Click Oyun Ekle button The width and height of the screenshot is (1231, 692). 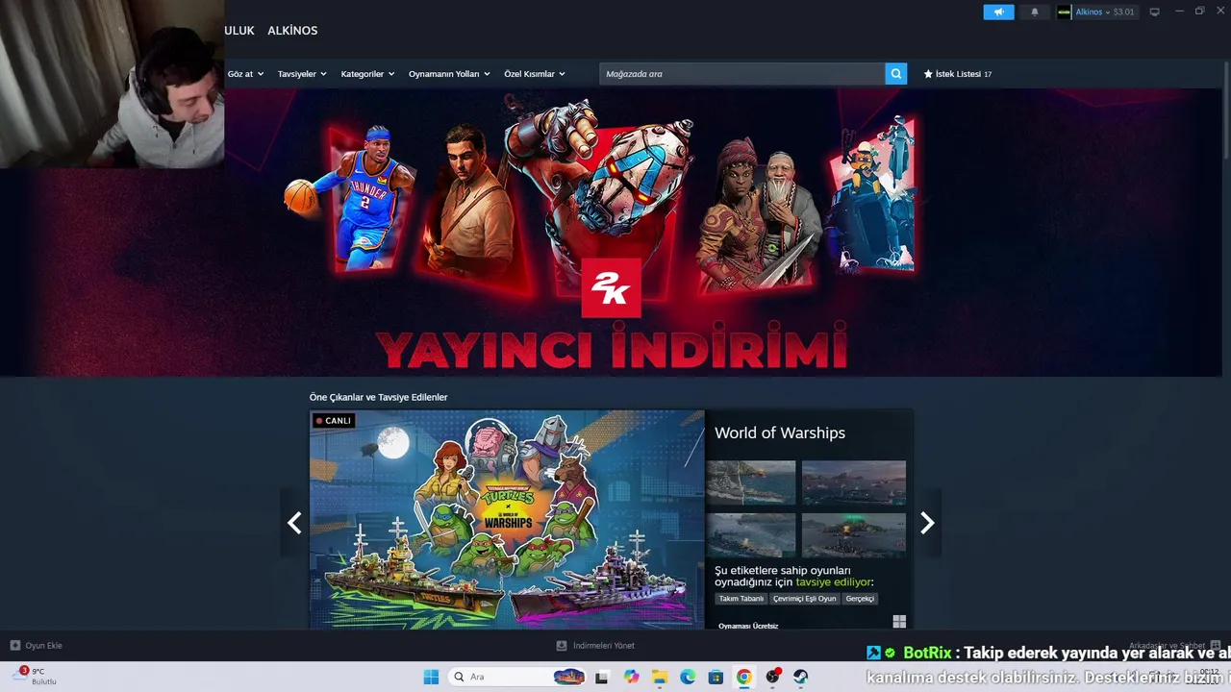point(36,646)
